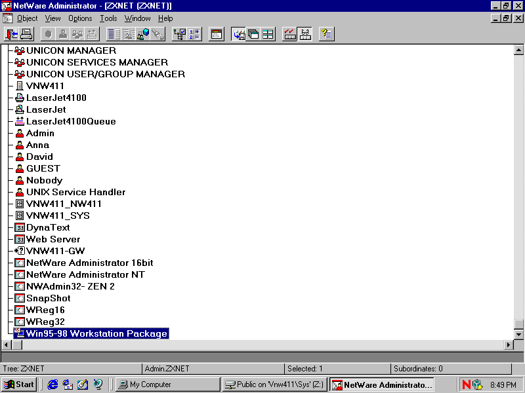Image resolution: width=525 pixels, height=393 pixels.
Task: Click the NDS Browser window toolbar icon
Action: pyautogui.click(x=217, y=34)
